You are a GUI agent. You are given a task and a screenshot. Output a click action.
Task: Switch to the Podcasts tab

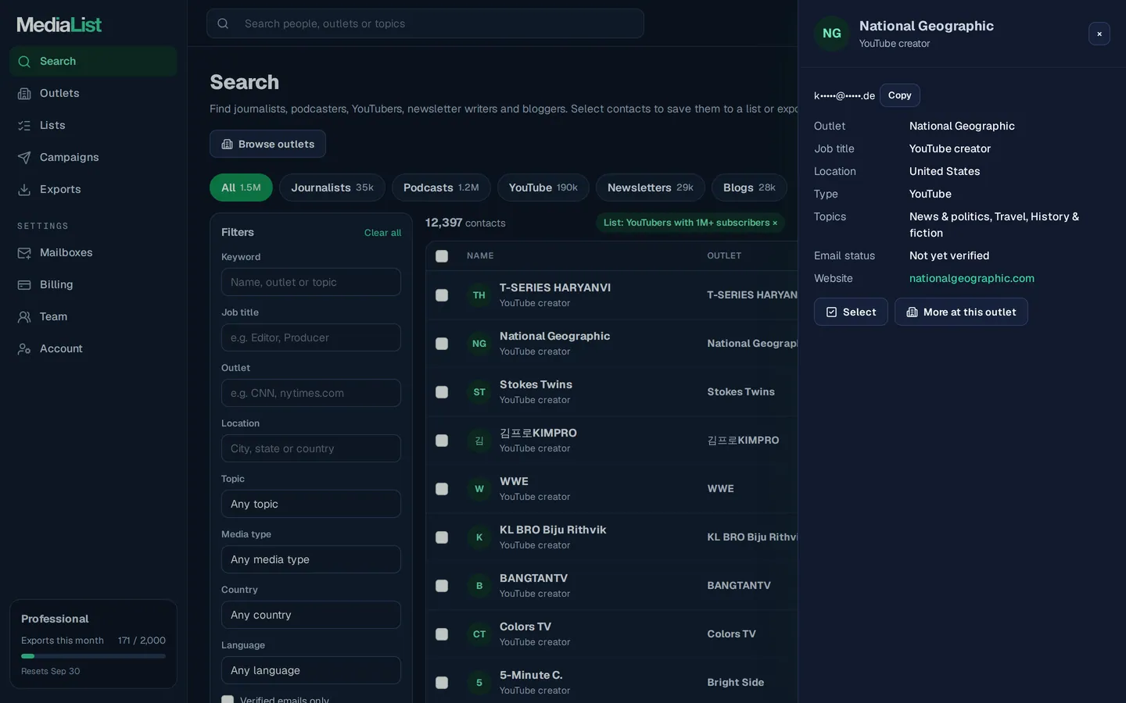[x=441, y=187]
